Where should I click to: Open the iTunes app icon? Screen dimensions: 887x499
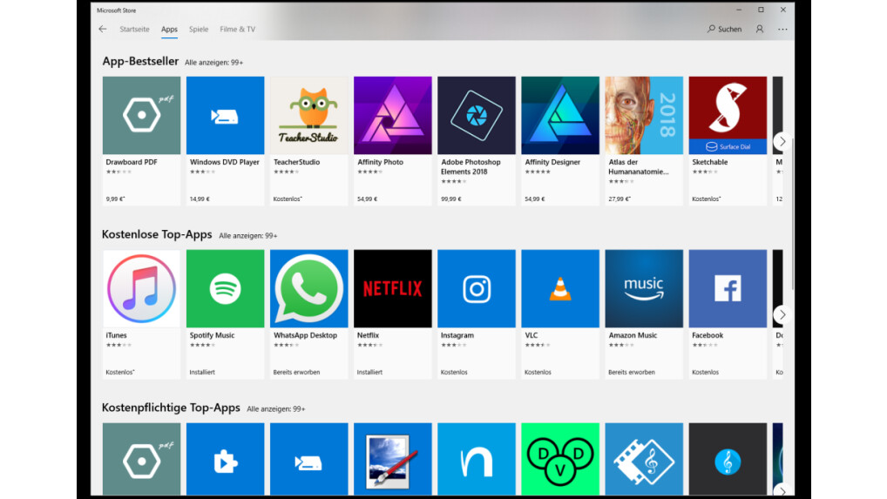pyautogui.click(x=141, y=289)
